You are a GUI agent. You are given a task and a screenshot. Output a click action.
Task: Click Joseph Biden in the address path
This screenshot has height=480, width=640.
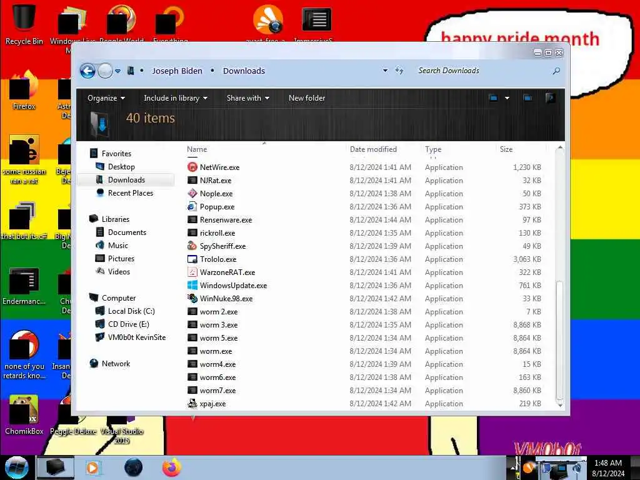pos(177,71)
